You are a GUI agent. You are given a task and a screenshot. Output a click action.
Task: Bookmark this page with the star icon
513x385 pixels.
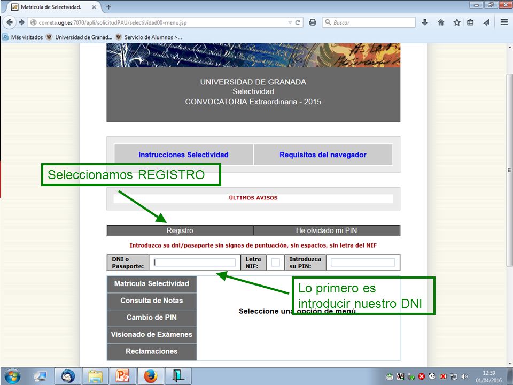457,22
